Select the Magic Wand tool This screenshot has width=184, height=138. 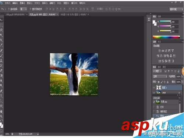(x=1, y=35)
